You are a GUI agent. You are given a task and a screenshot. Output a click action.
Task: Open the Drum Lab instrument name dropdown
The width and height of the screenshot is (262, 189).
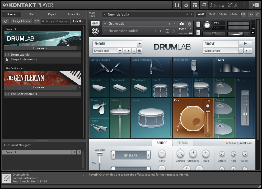[105, 24]
